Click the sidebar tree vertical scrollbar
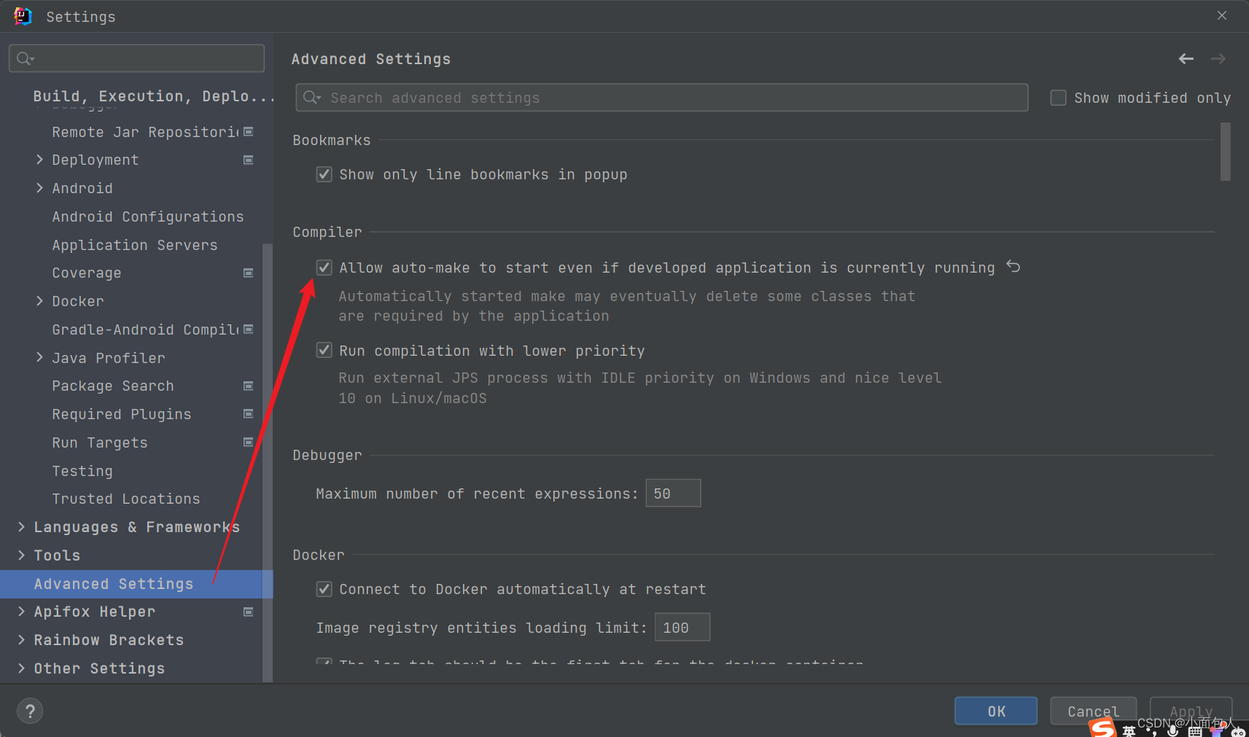This screenshot has width=1249, height=737. pos(268,463)
